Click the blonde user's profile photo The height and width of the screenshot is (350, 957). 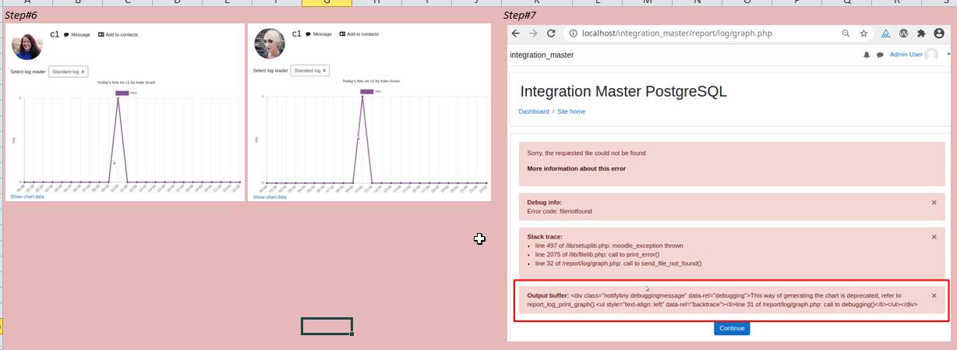pos(270,44)
